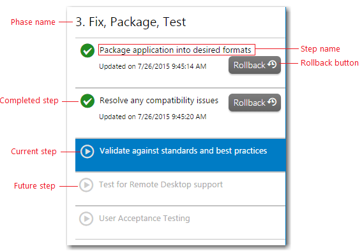This screenshot has width=362, height=251.
Task: Click green checkmark beside Package application step
Action: point(87,50)
